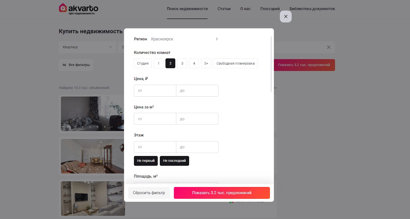Image resolution: width=410 pixels, height=219 pixels.
Task: Focus the Цена от input field
Action: pos(155,91)
